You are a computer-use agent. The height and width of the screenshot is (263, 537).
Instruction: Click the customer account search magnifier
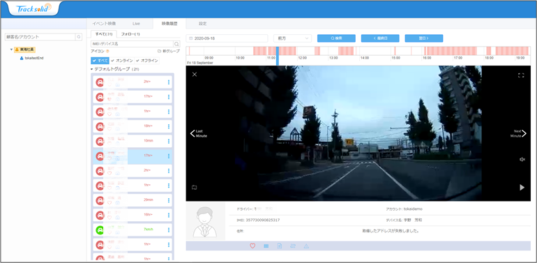pos(79,37)
